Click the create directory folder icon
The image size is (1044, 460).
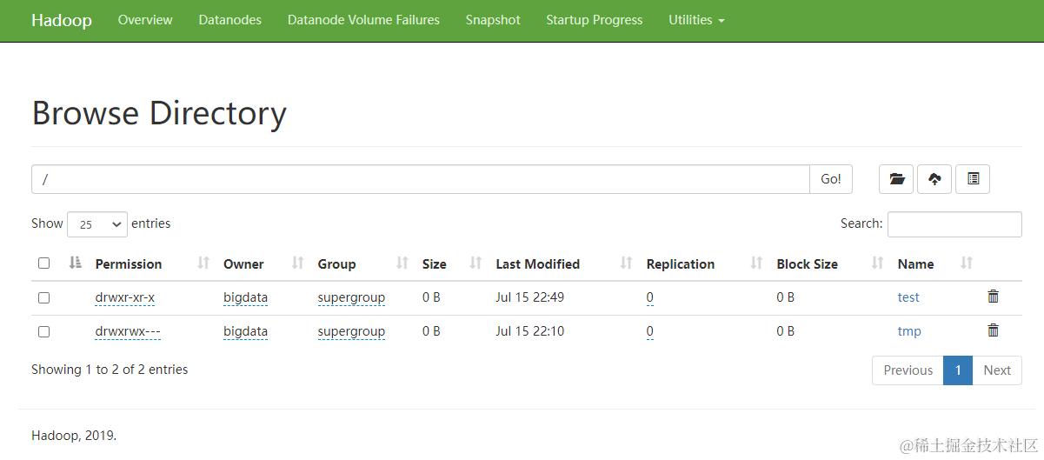(896, 179)
